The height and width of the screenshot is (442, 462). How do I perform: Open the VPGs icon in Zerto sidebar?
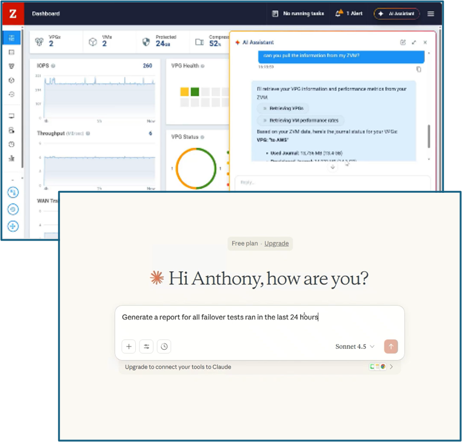(x=12, y=66)
